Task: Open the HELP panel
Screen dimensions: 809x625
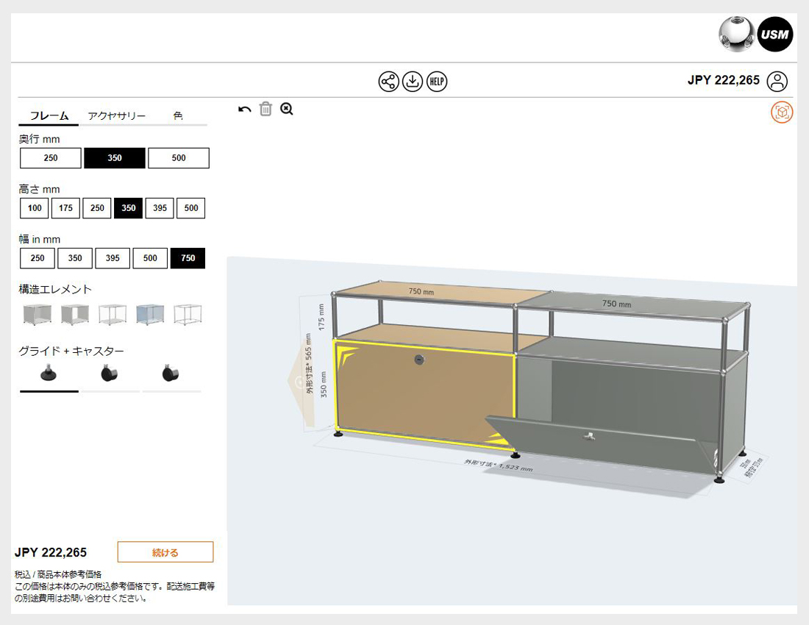Action: point(437,82)
